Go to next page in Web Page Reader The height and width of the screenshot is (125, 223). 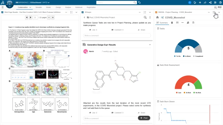click(x=30, y=17)
